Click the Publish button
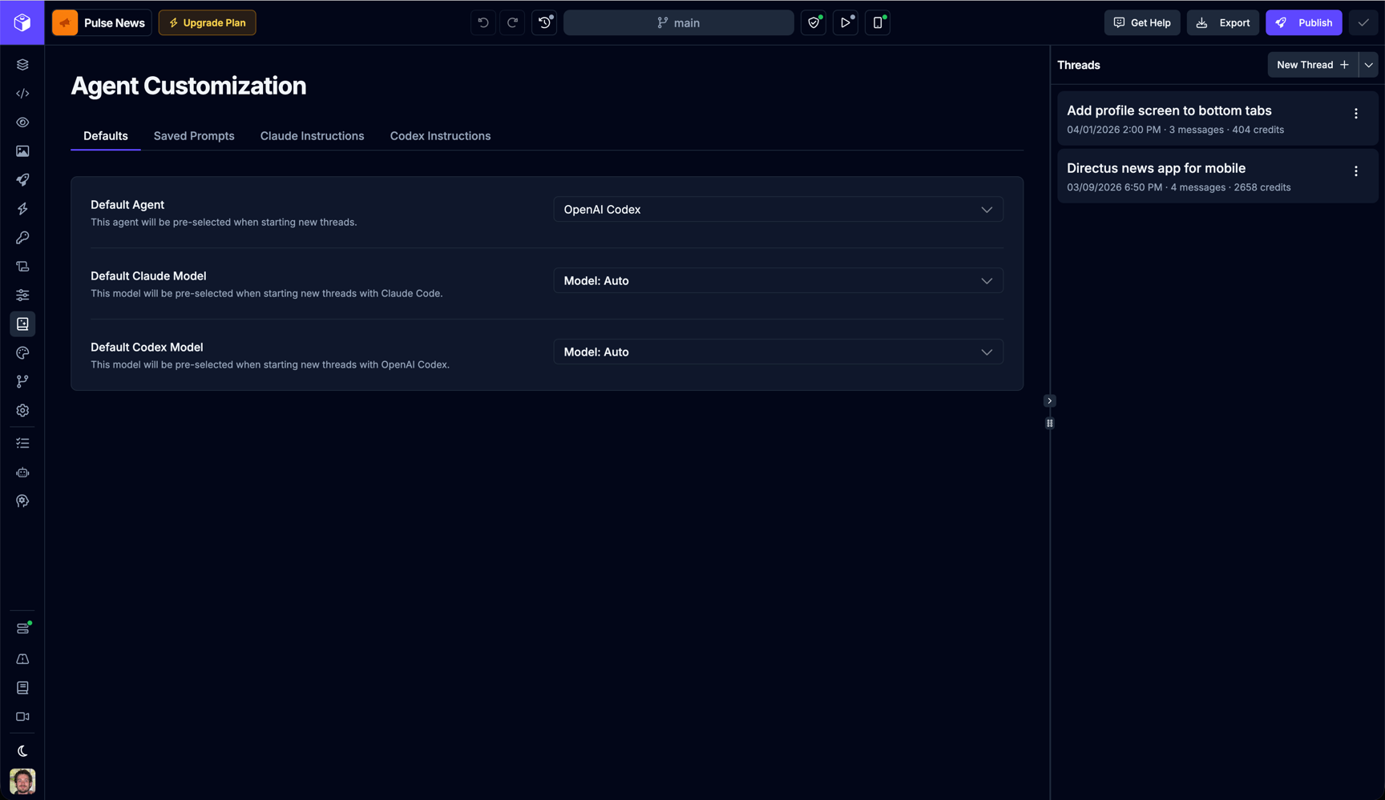 coord(1304,22)
